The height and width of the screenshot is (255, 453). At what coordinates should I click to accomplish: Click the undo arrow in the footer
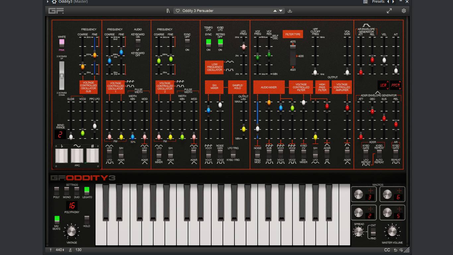click(x=395, y=250)
